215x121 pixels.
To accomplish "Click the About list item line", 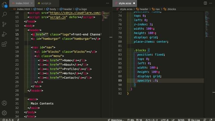I will 63,65.
